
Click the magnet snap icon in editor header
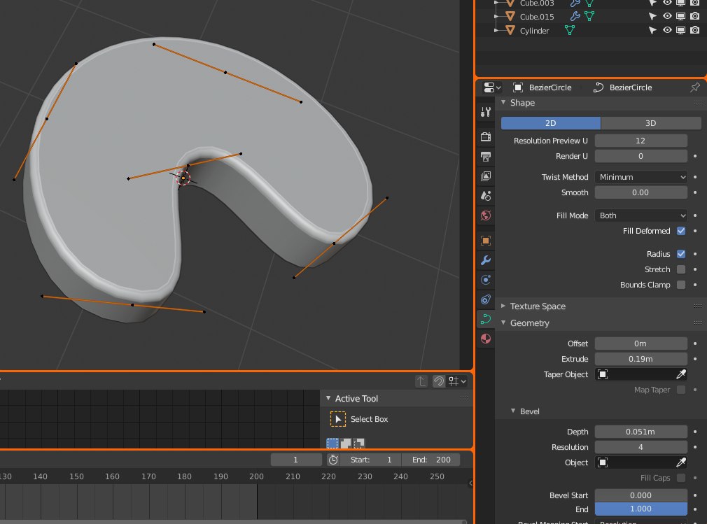pos(439,381)
